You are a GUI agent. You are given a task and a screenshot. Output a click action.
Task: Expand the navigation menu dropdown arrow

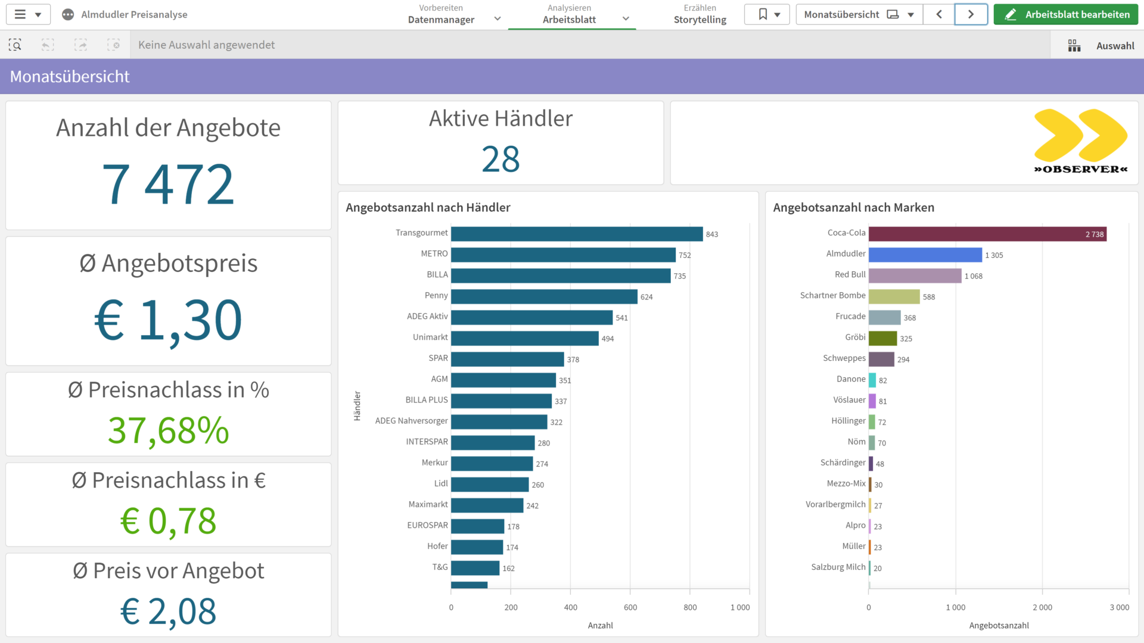38,15
